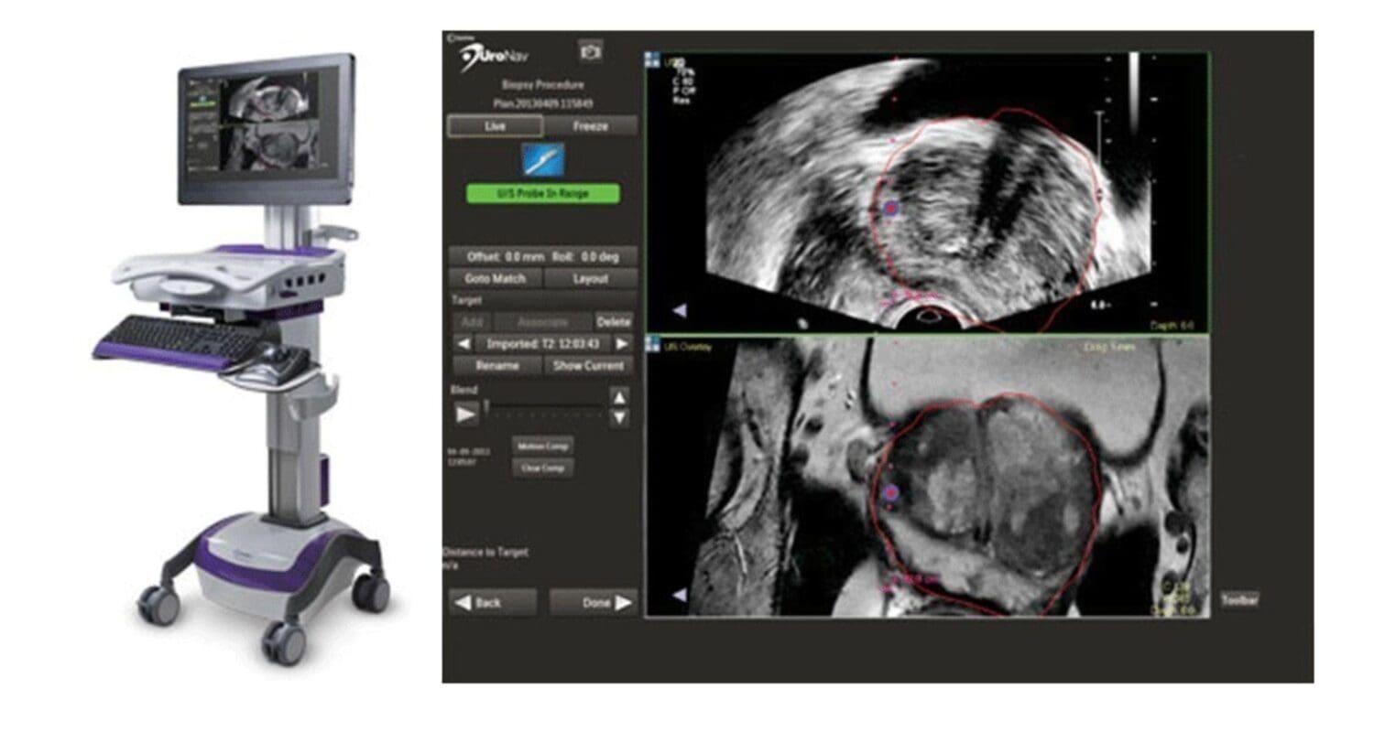Select the blue ultrasound probe icon

coord(542,159)
